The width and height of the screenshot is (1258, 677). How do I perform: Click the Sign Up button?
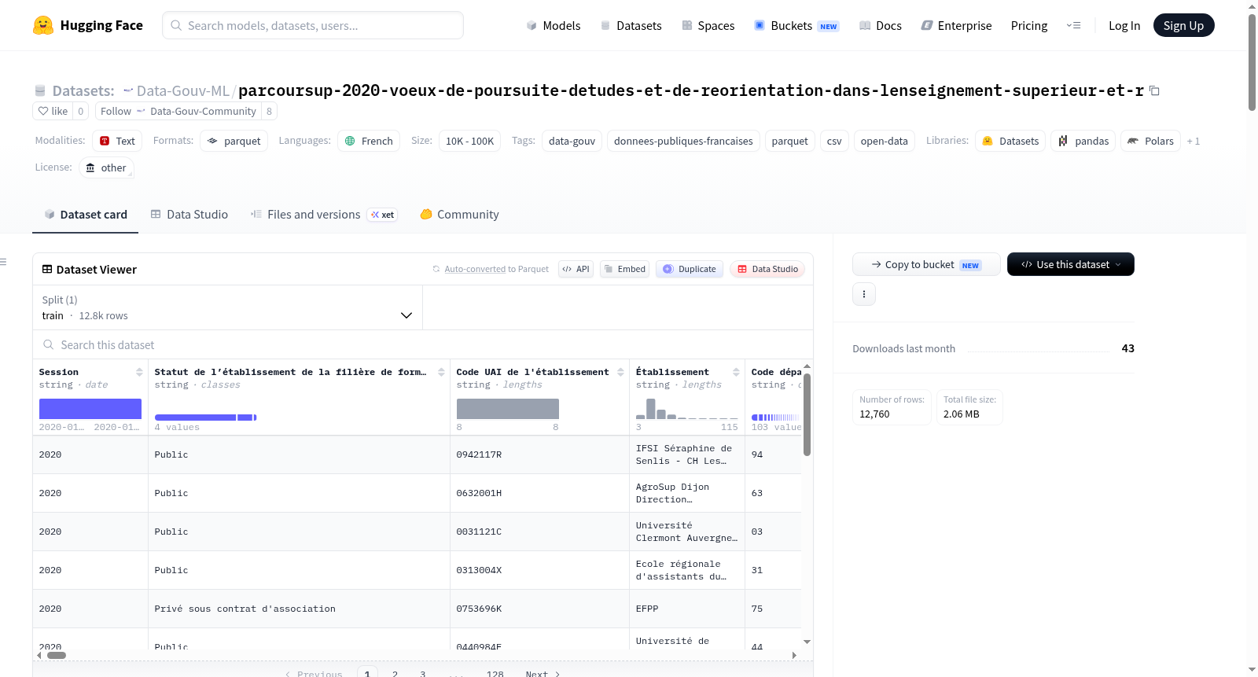tap(1183, 25)
